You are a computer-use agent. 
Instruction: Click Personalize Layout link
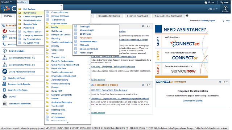coord(212,21)
